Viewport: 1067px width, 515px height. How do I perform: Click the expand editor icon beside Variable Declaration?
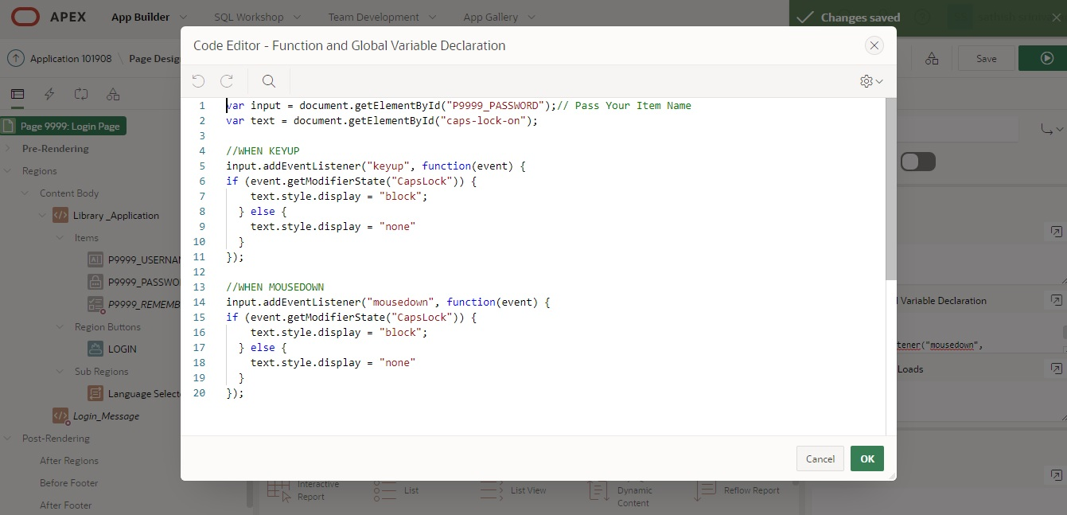(x=1056, y=301)
